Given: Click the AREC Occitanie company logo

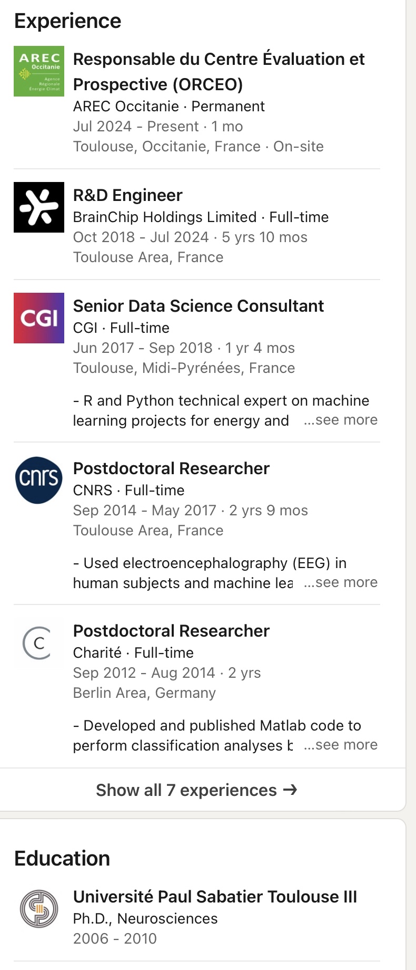Looking at the screenshot, I should pos(39,71).
